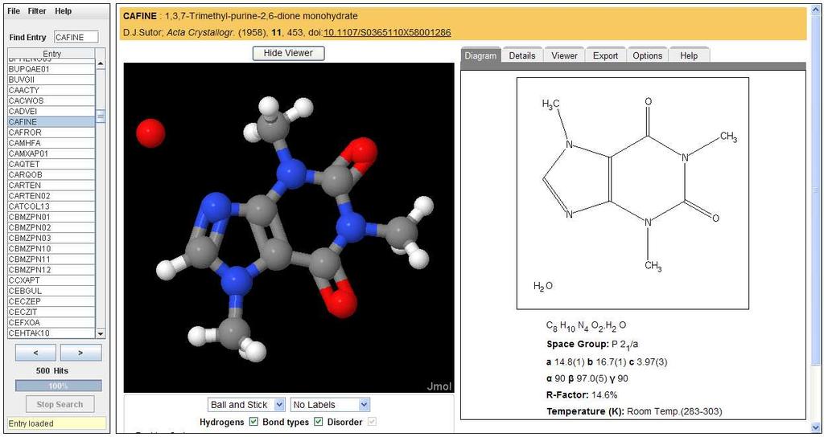Image resolution: width=824 pixels, height=437 pixels.
Task: Open the Ball and Stick style dropdown
Action: [x=246, y=405]
